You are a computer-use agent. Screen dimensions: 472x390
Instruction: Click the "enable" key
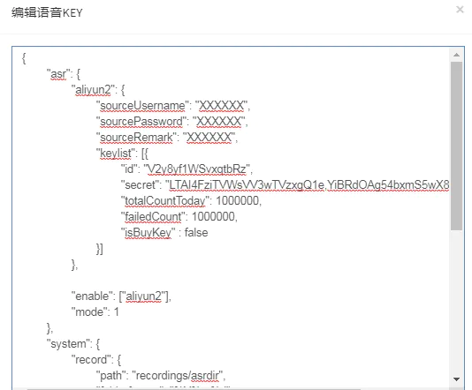click(92, 296)
